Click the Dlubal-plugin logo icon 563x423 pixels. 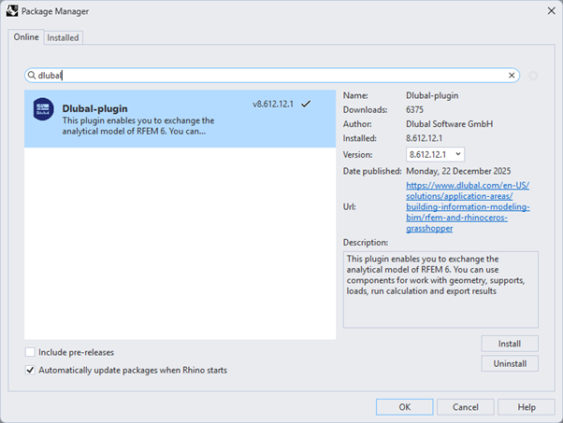[43, 109]
